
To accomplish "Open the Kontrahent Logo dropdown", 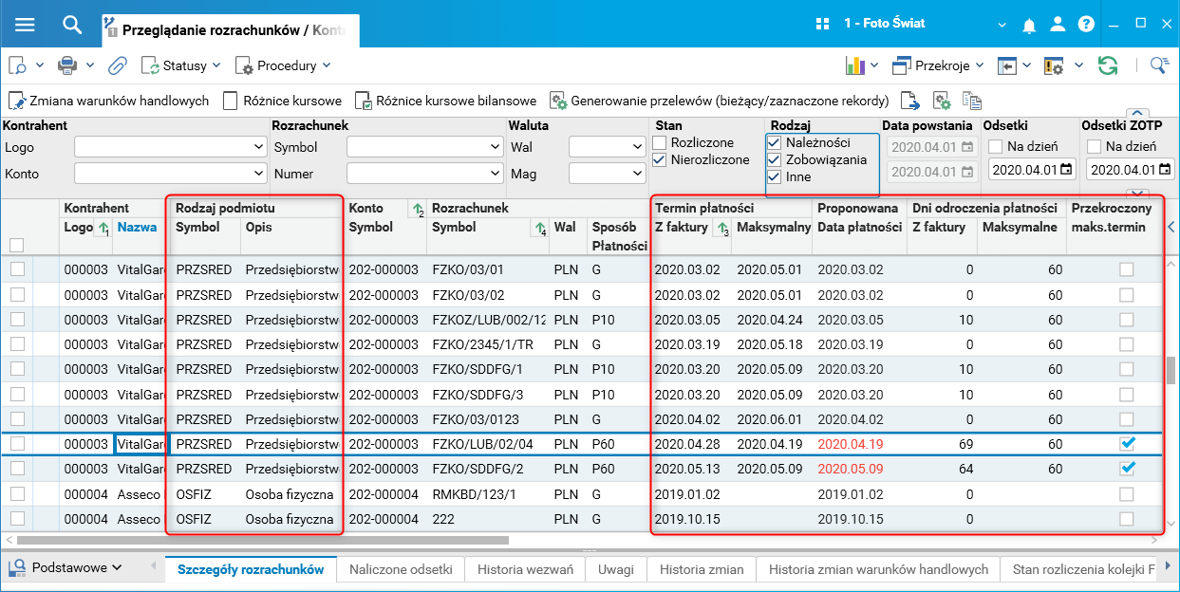I will point(259,147).
